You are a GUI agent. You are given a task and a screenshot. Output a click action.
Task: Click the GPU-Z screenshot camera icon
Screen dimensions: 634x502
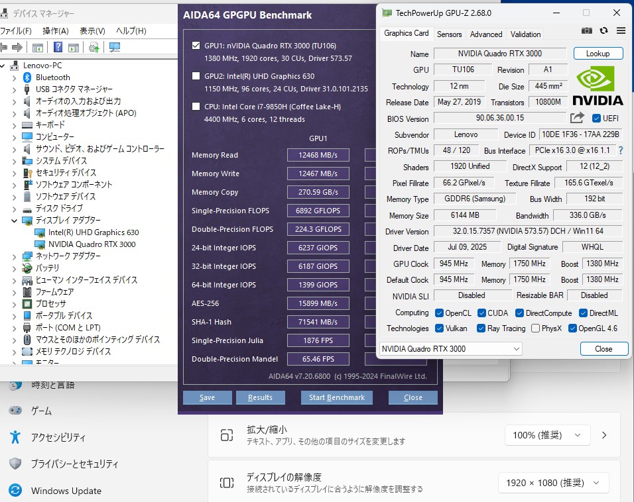coord(587,30)
